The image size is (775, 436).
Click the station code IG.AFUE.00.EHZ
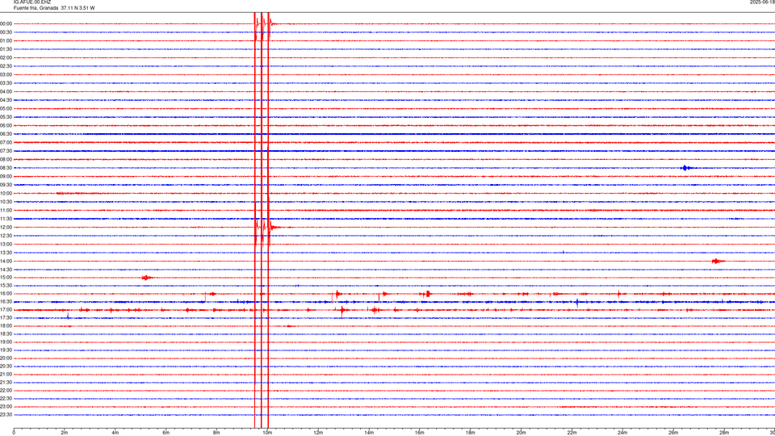pyautogui.click(x=31, y=2)
